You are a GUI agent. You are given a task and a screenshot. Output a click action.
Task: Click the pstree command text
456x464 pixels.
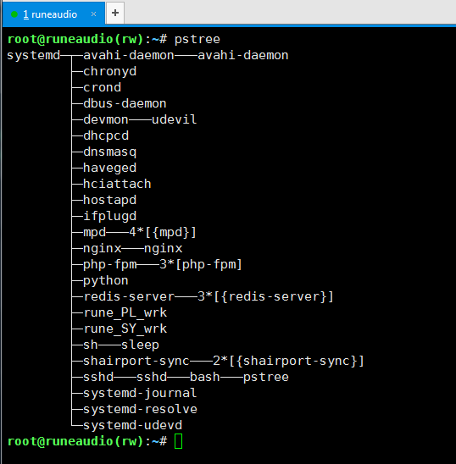coord(197,39)
